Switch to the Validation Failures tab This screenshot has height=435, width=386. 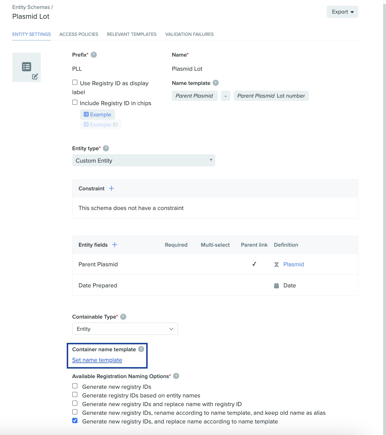click(190, 34)
